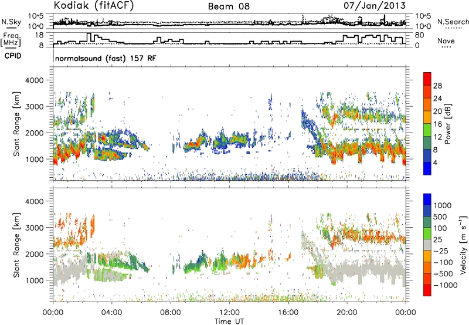Screen dimensions: 469x325
Task: Click the 'Velocity [m s⁻¹]' colorbar label
Action: [x=463, y=245]
